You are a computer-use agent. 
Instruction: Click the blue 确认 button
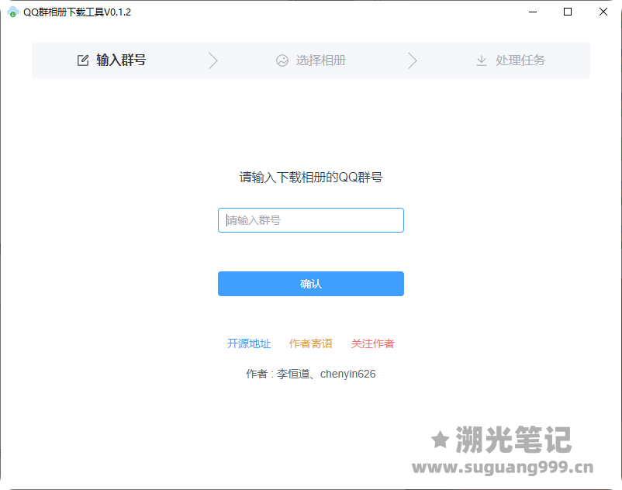(x=311, y=284)
